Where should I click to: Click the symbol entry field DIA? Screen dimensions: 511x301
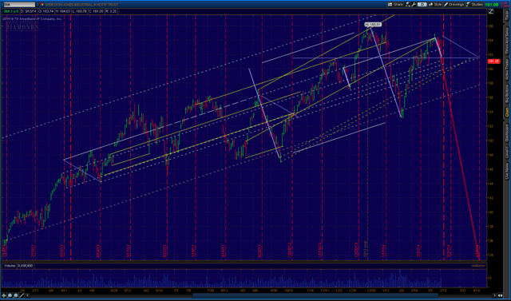19,5
